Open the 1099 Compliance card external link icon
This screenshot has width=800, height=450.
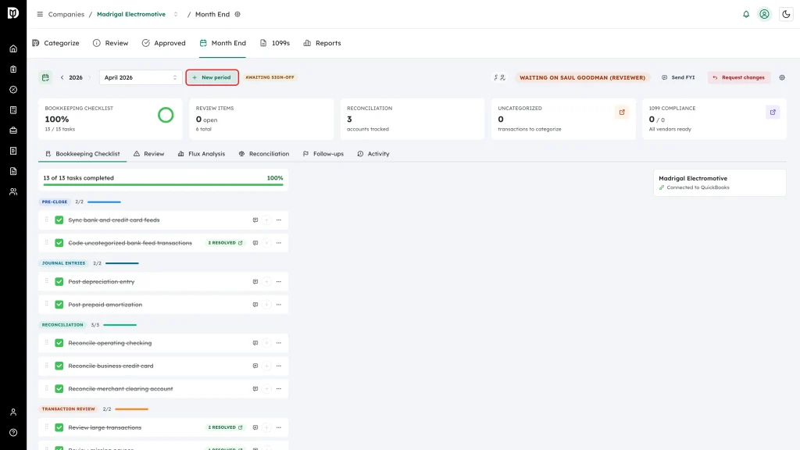pyautogui.click(x=773, y=112)
